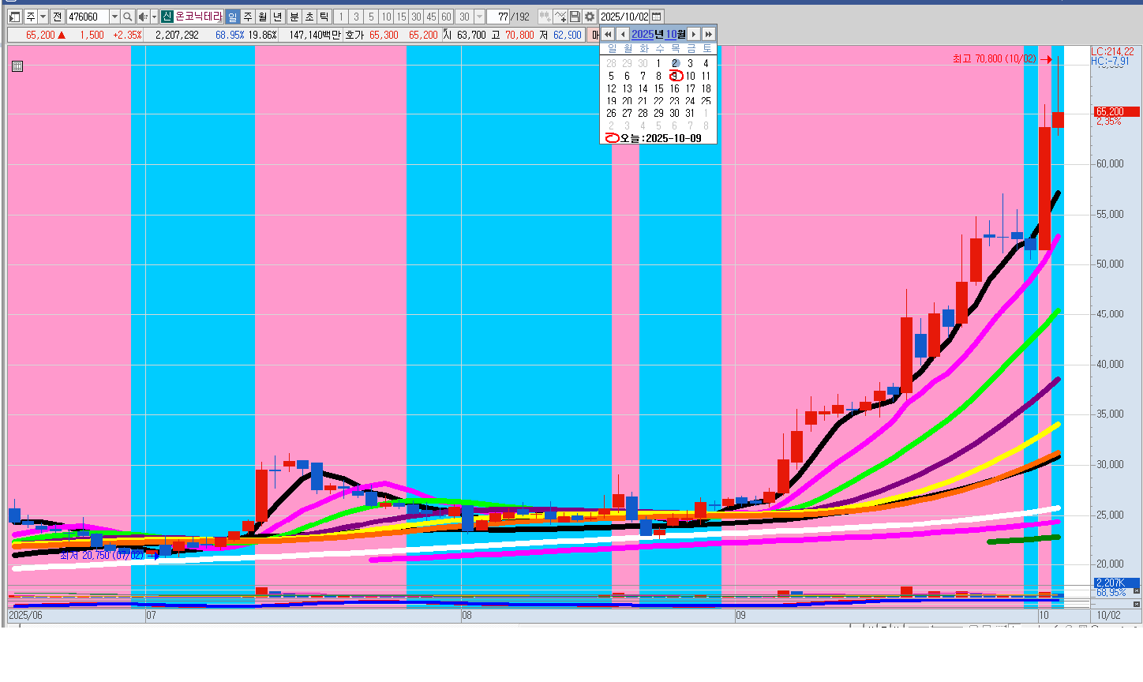Click the speaker sound icon
The height and width of the screenshot is (682, 1143).
click(143, 17)
